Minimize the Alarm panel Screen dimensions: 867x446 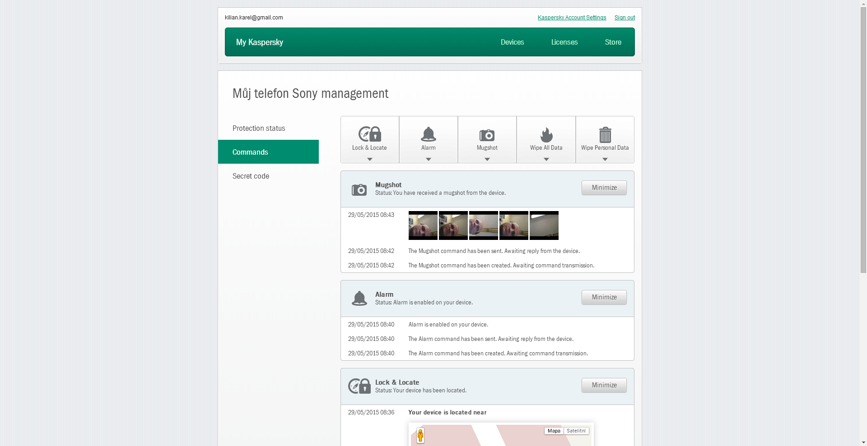[x=604, y=297]
